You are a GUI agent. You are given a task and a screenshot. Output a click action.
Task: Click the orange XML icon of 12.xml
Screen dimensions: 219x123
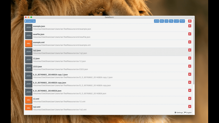click(29, 100)
